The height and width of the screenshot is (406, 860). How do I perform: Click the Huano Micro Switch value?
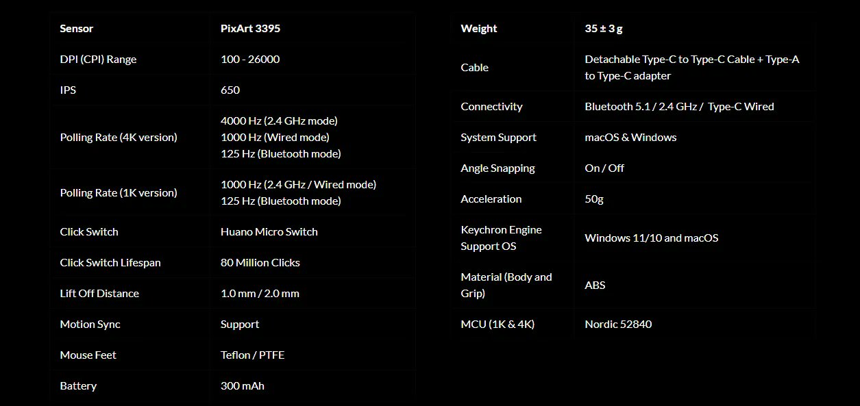269,232
